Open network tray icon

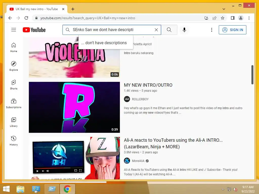click(229, 189)
